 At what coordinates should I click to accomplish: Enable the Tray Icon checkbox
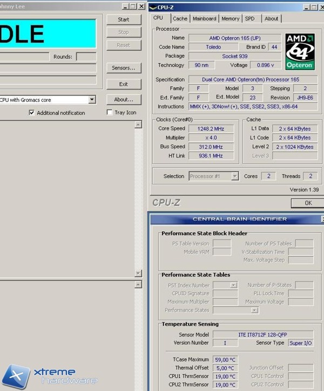click(110, 113)
